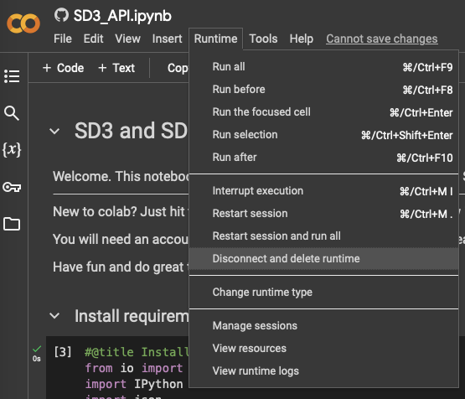Click the 'import IPython' code line
The width and height of the screenshot is (465, 399).
134,384
